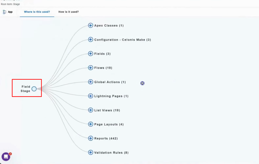
Task: Expand the Apex Classes node
Action: tap(90, 25)
